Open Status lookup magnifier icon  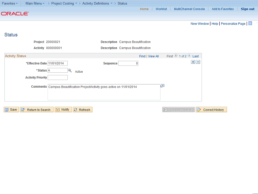tap(70, 71)
